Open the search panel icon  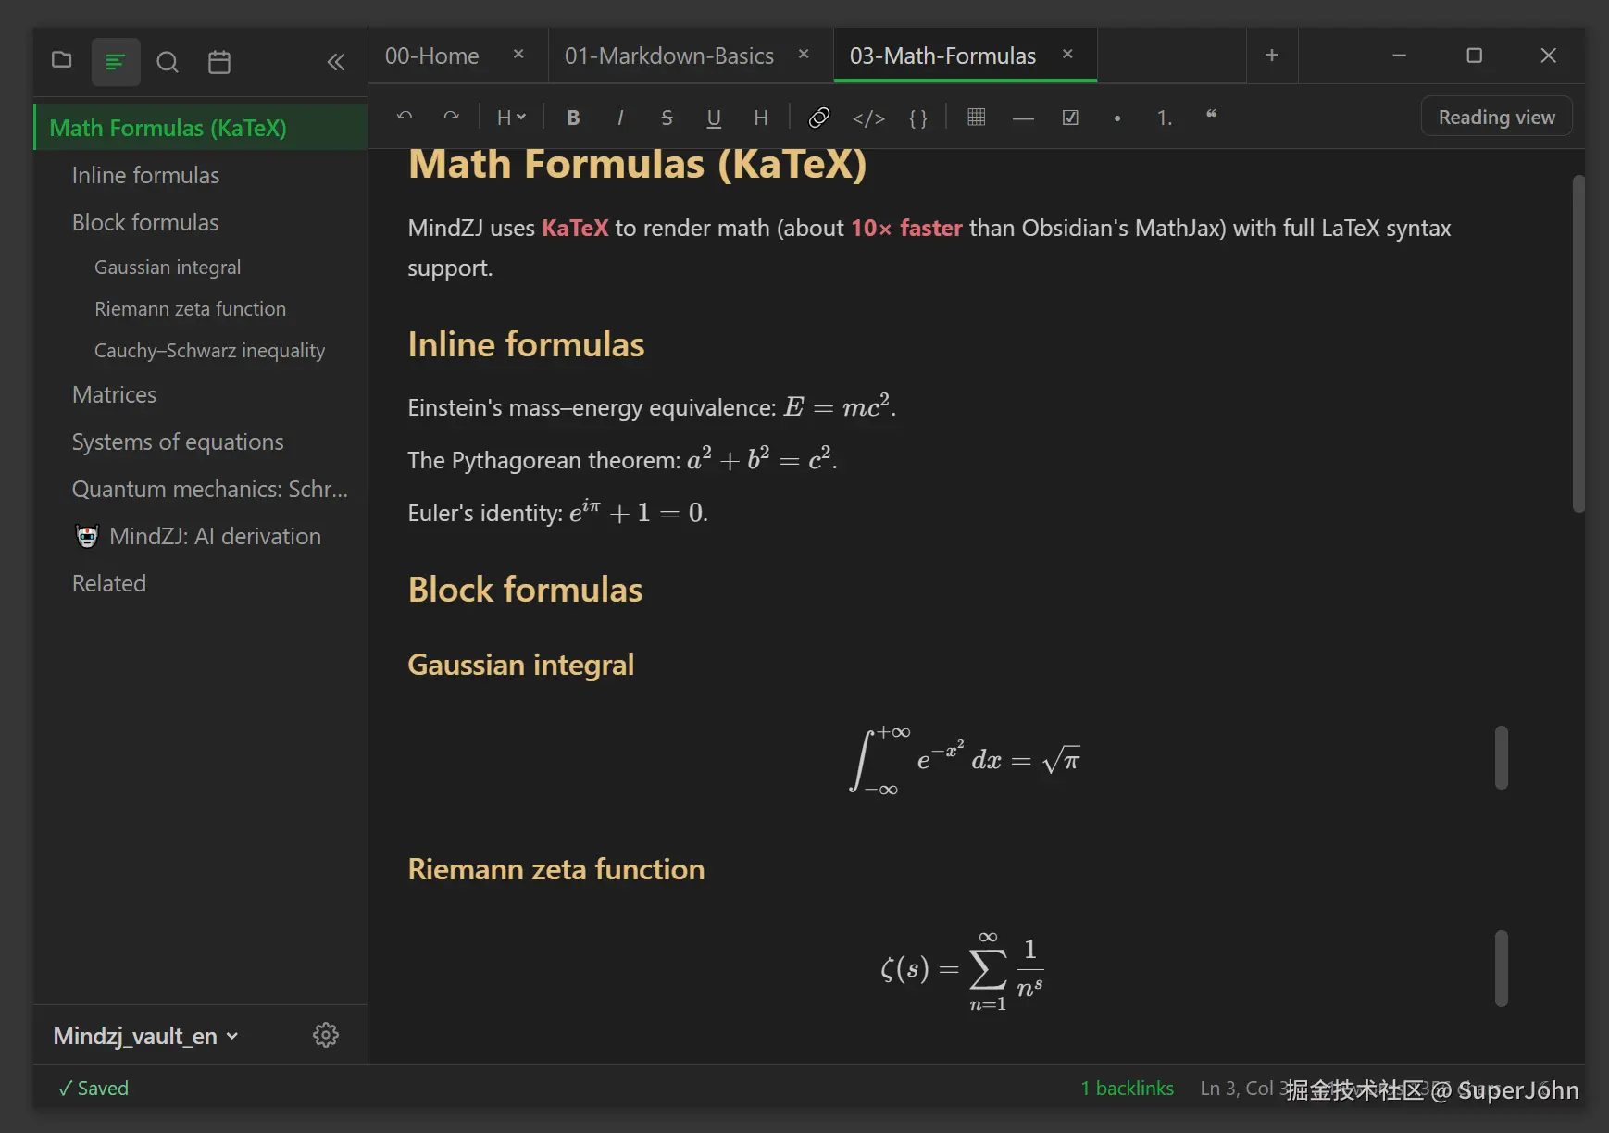click(168, 62)
